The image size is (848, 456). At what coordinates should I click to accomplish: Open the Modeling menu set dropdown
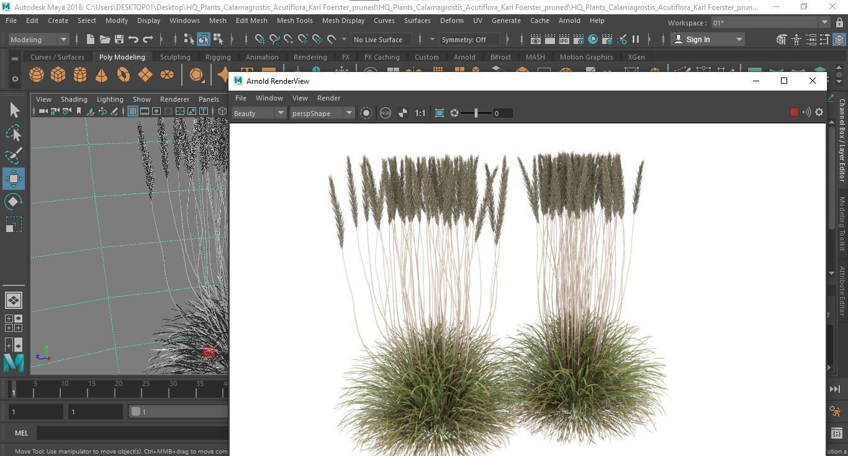(38, 40)
